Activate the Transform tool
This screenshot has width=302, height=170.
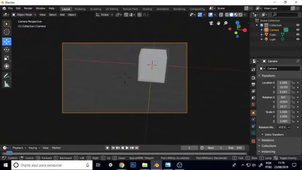[x=7, y=66]
